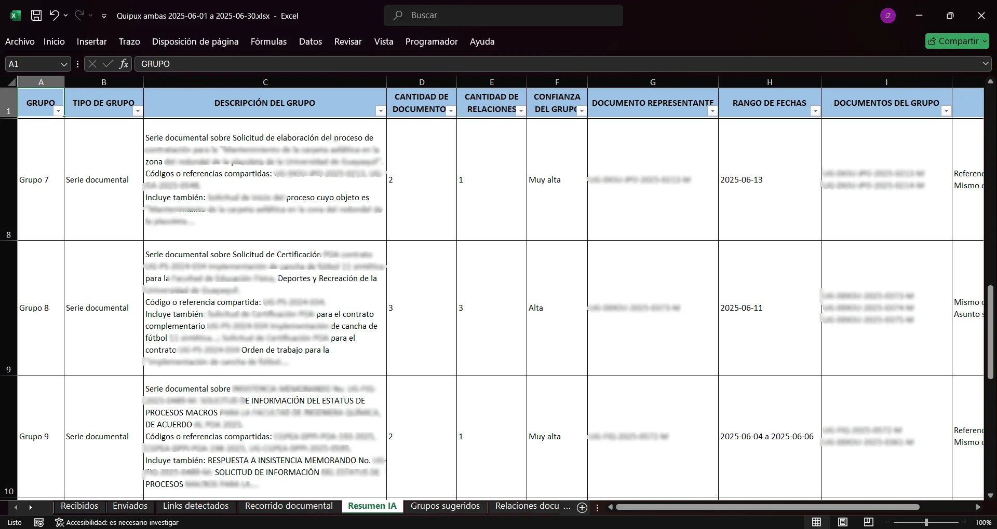Open filter dropdown for RANGO DE FECHAS
The height and width of the screenshot is (529, 997).
point(815,111)
